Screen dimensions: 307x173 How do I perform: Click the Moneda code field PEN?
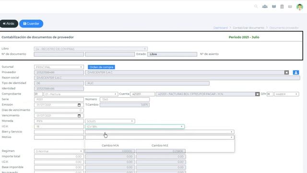click(59, 121)
